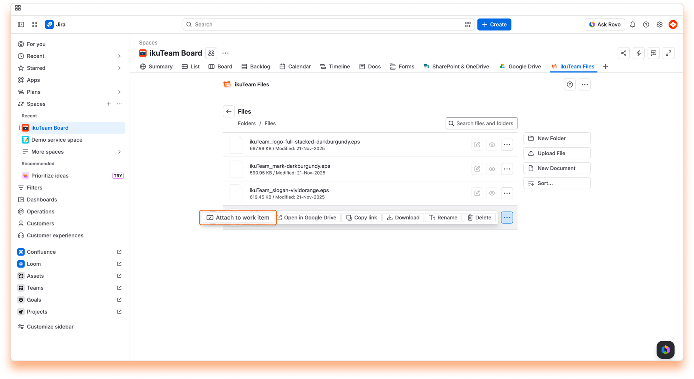Open the Rovo chat floating button
The width and height of the screenshot is (694, 379).
point(666,350)
